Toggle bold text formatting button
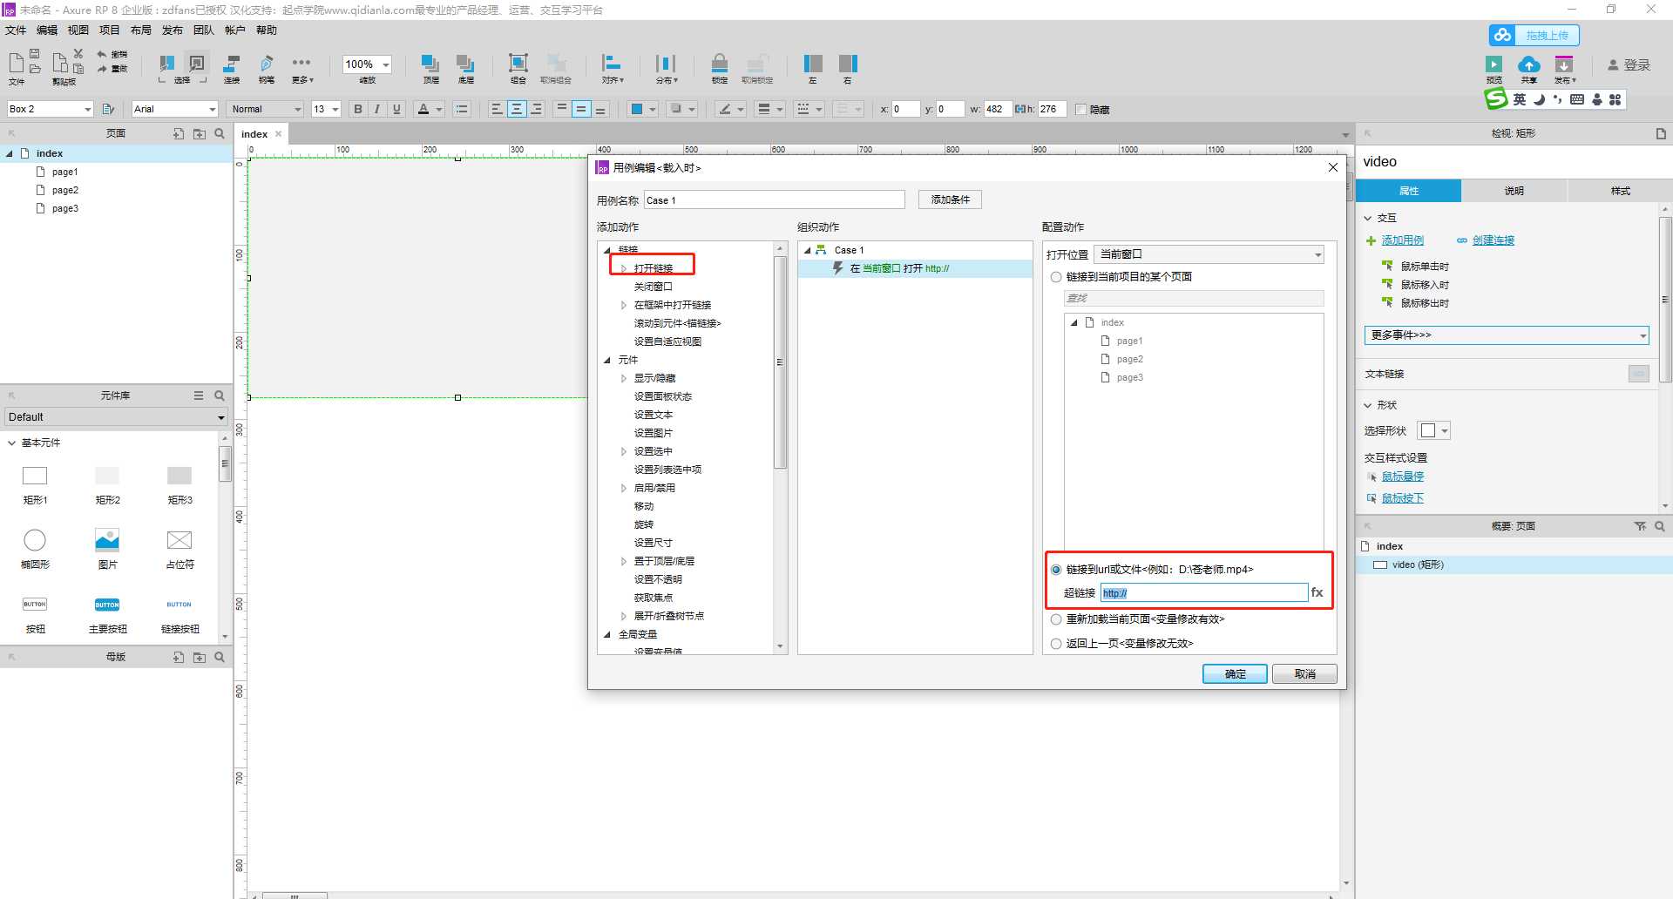Image resolution: width=1673 pixels, height=899 pixels. click(357, 109)
